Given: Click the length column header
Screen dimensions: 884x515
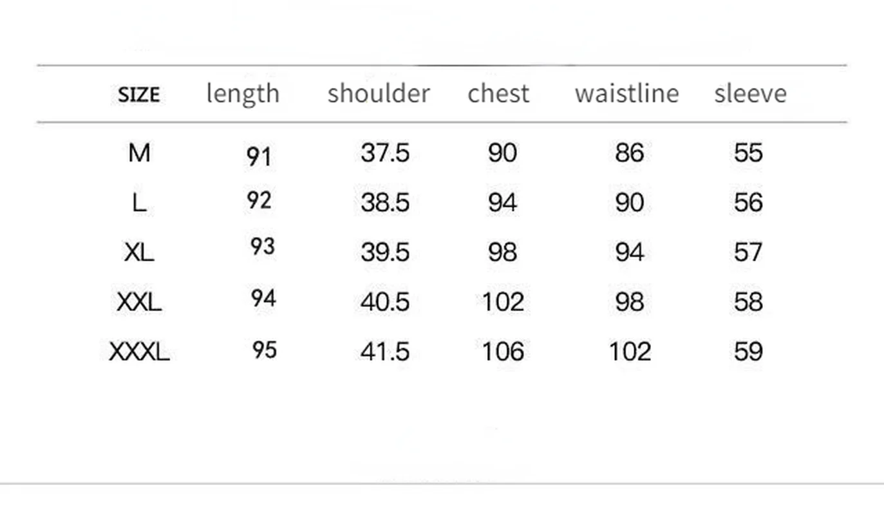Looking at the screenshot, I should pos(243,94).
